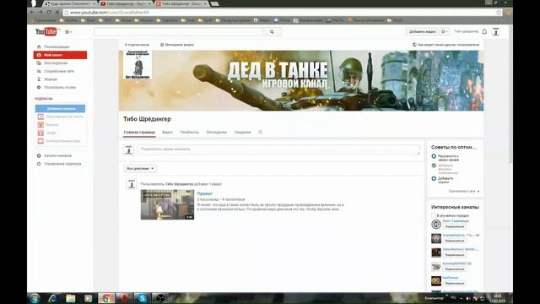This screenshot has height=304, width=540.
Task: Click the browser Back arrow
Action: 32,12
